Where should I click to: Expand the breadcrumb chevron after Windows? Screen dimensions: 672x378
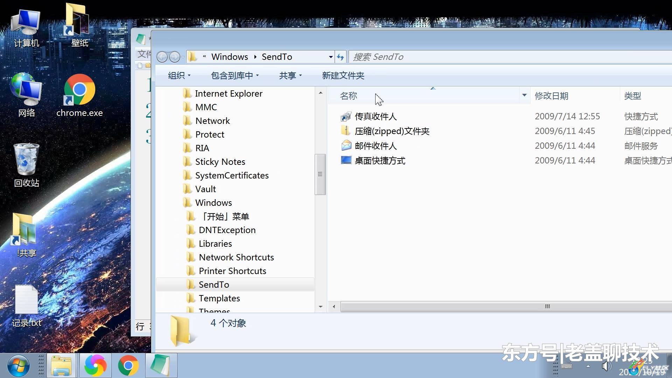(255, 57)
